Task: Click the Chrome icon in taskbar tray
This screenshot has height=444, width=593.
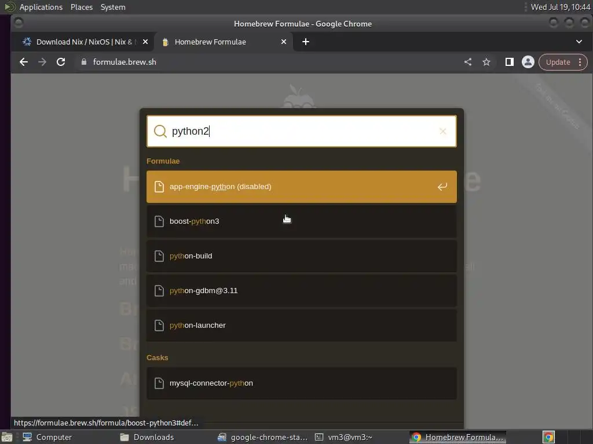Action: (x=548, y=437)
